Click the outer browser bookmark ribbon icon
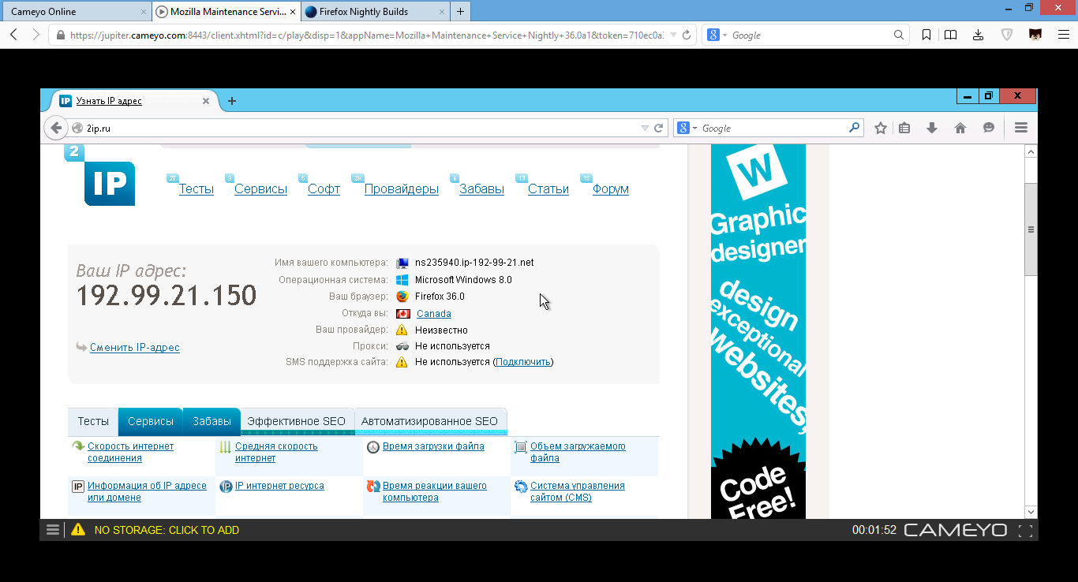This screenshot has width=1078, height=582. pyautogui.click(x=926, y=35)
